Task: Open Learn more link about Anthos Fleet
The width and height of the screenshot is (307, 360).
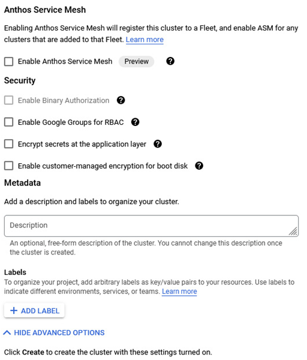Action: point(145,40)
